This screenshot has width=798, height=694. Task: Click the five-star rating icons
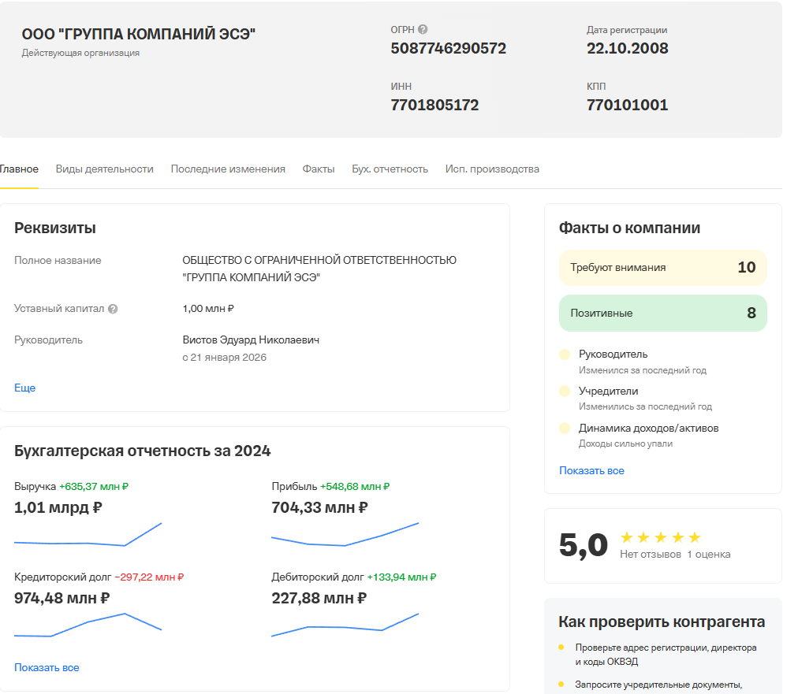[x=660, y=537]
